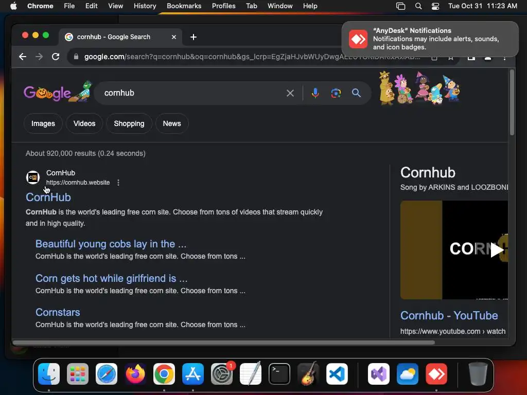Reload the page with the refresh icon
Image resolution: width=527 pixels, height=395 pixels.
point(56,57)
